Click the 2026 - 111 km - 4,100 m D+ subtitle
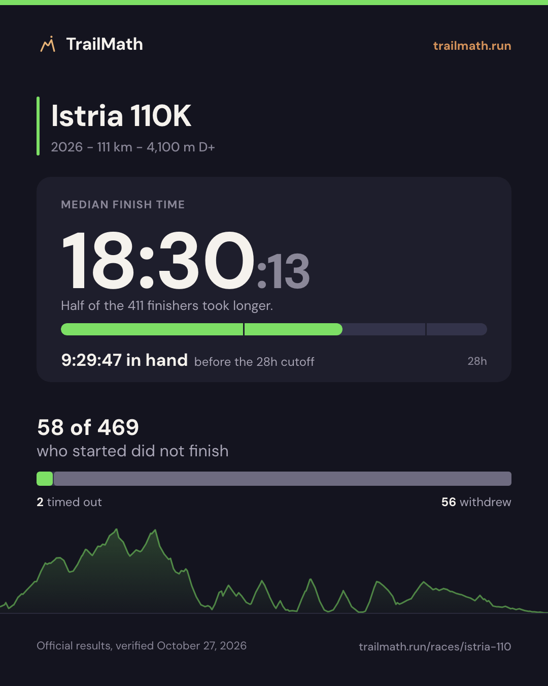548x686 pixels. (x=133, y=147)
